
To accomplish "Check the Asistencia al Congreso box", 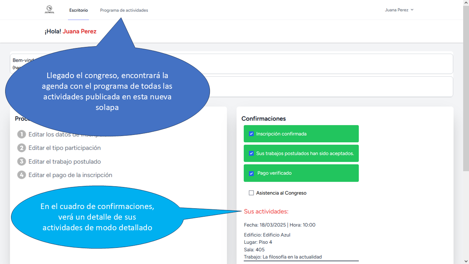I will pos(251,193).
